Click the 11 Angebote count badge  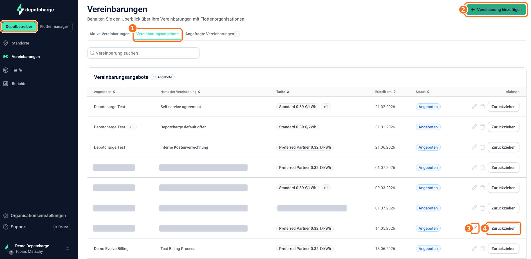[162, 77]
